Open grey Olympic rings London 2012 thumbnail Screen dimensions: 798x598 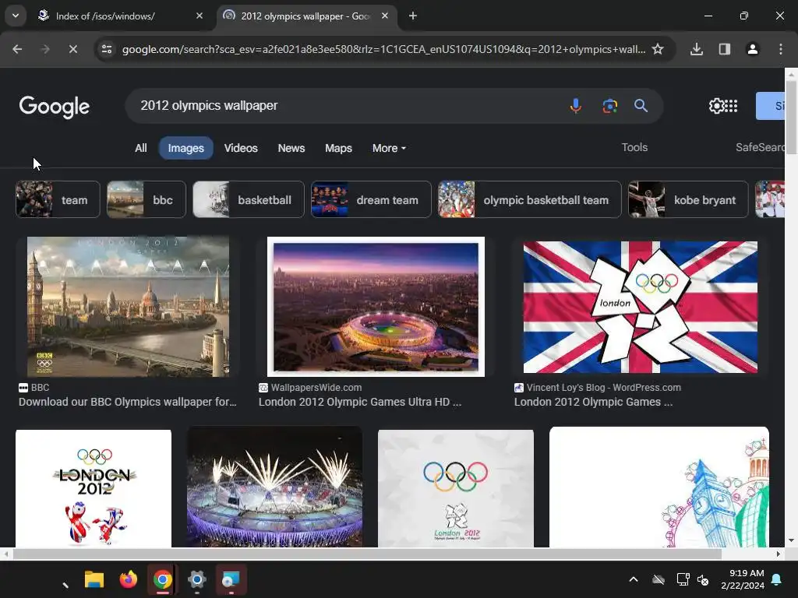point(455,488)
